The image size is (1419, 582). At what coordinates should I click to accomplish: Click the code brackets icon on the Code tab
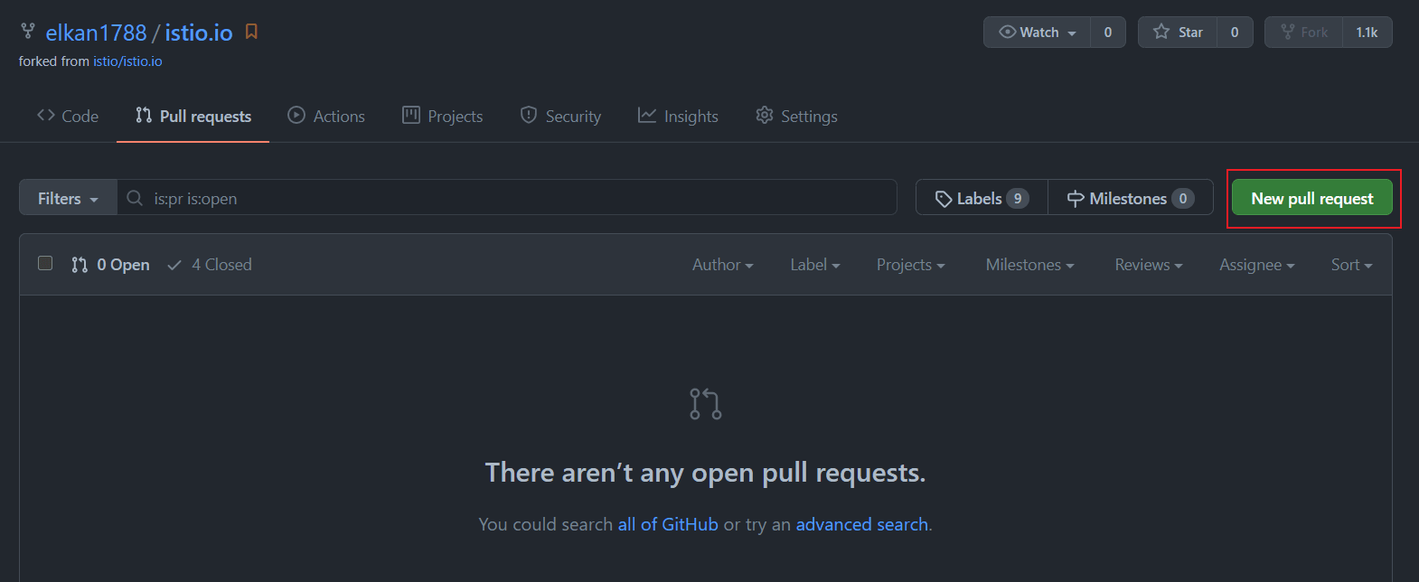point(46,115)
